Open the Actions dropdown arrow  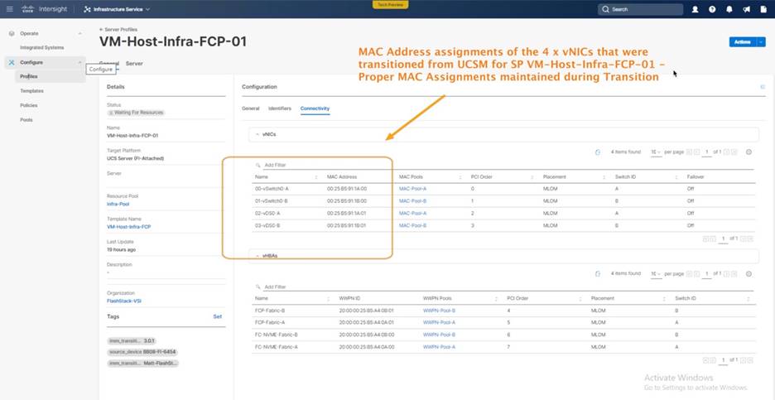click(761, 42)
